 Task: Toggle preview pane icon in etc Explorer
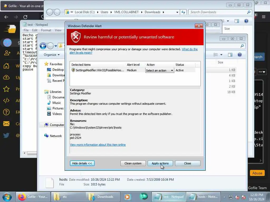coord(230,55)
